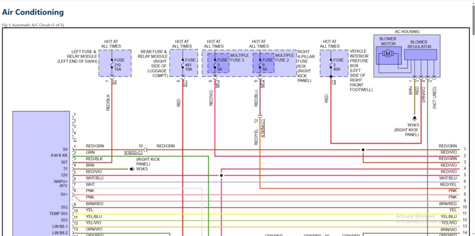Image resolution: width=475 pixels, height=236 pixels.
Task: Click the WHT wire label at module pin 7
Action: point(90,185)
